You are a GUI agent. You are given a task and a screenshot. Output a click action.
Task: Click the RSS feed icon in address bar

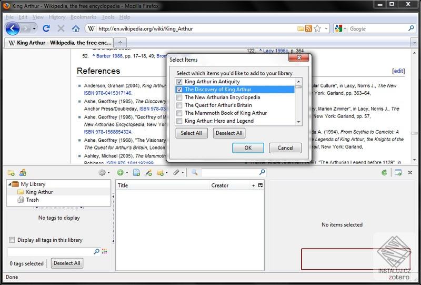pyautogui.click(x=308, y=28)
